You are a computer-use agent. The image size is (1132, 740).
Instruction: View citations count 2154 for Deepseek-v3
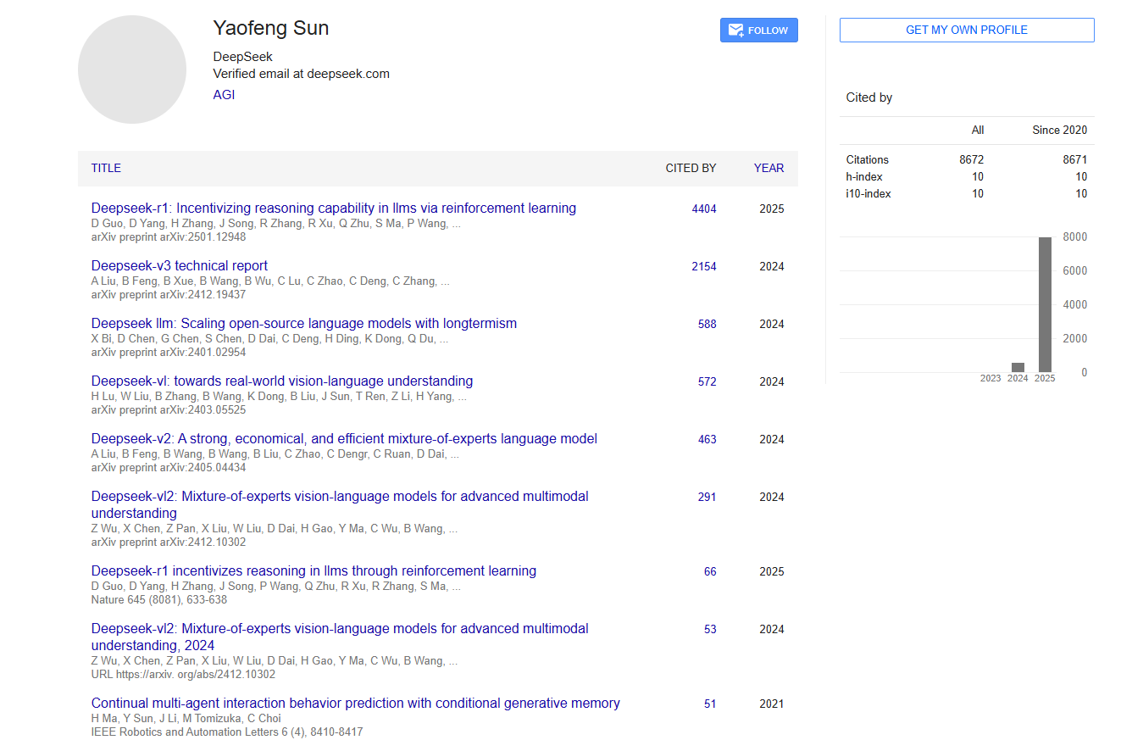[x=704, y=265]
